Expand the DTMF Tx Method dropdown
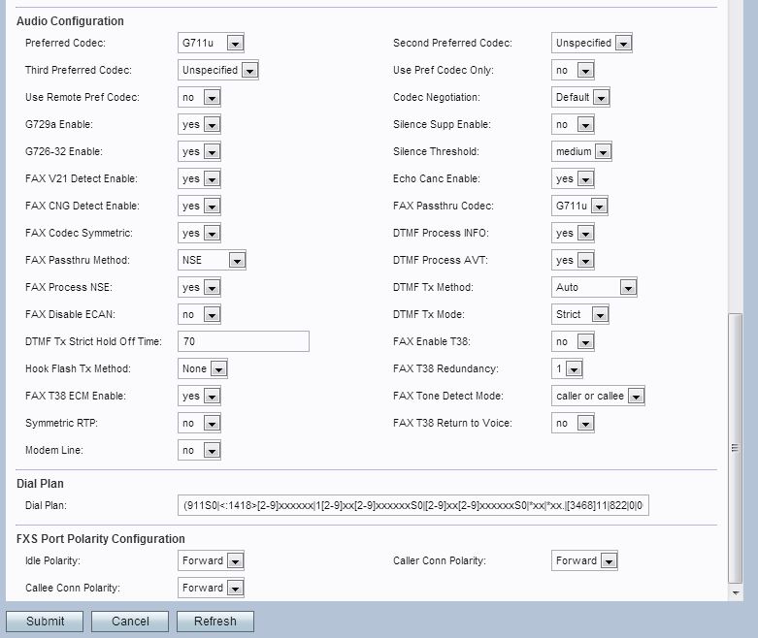Image resolution: width=758 pixels, height=638 pixels. point(594,287)
